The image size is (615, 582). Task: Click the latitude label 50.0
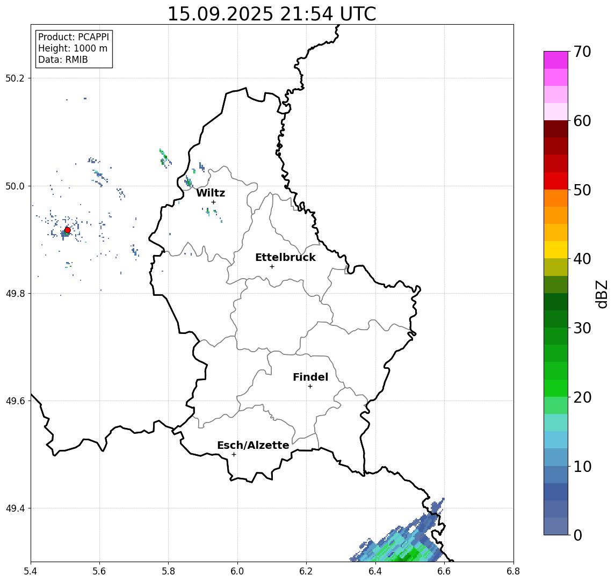(15, 186)
